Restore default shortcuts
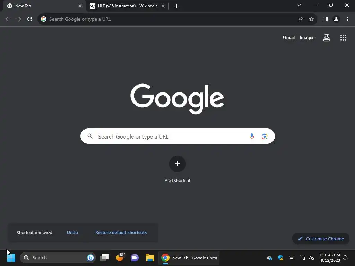 [x=121, y=232]
